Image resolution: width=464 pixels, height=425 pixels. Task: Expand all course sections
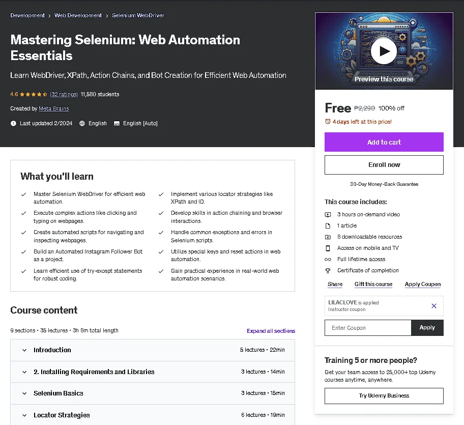click(x=271, y=331)
